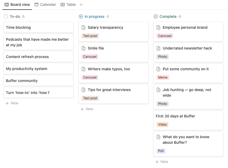Click the Complete checkmark status icon
Image resolution: width=228 pixels, height=168 pixels.
pos(156,17)
